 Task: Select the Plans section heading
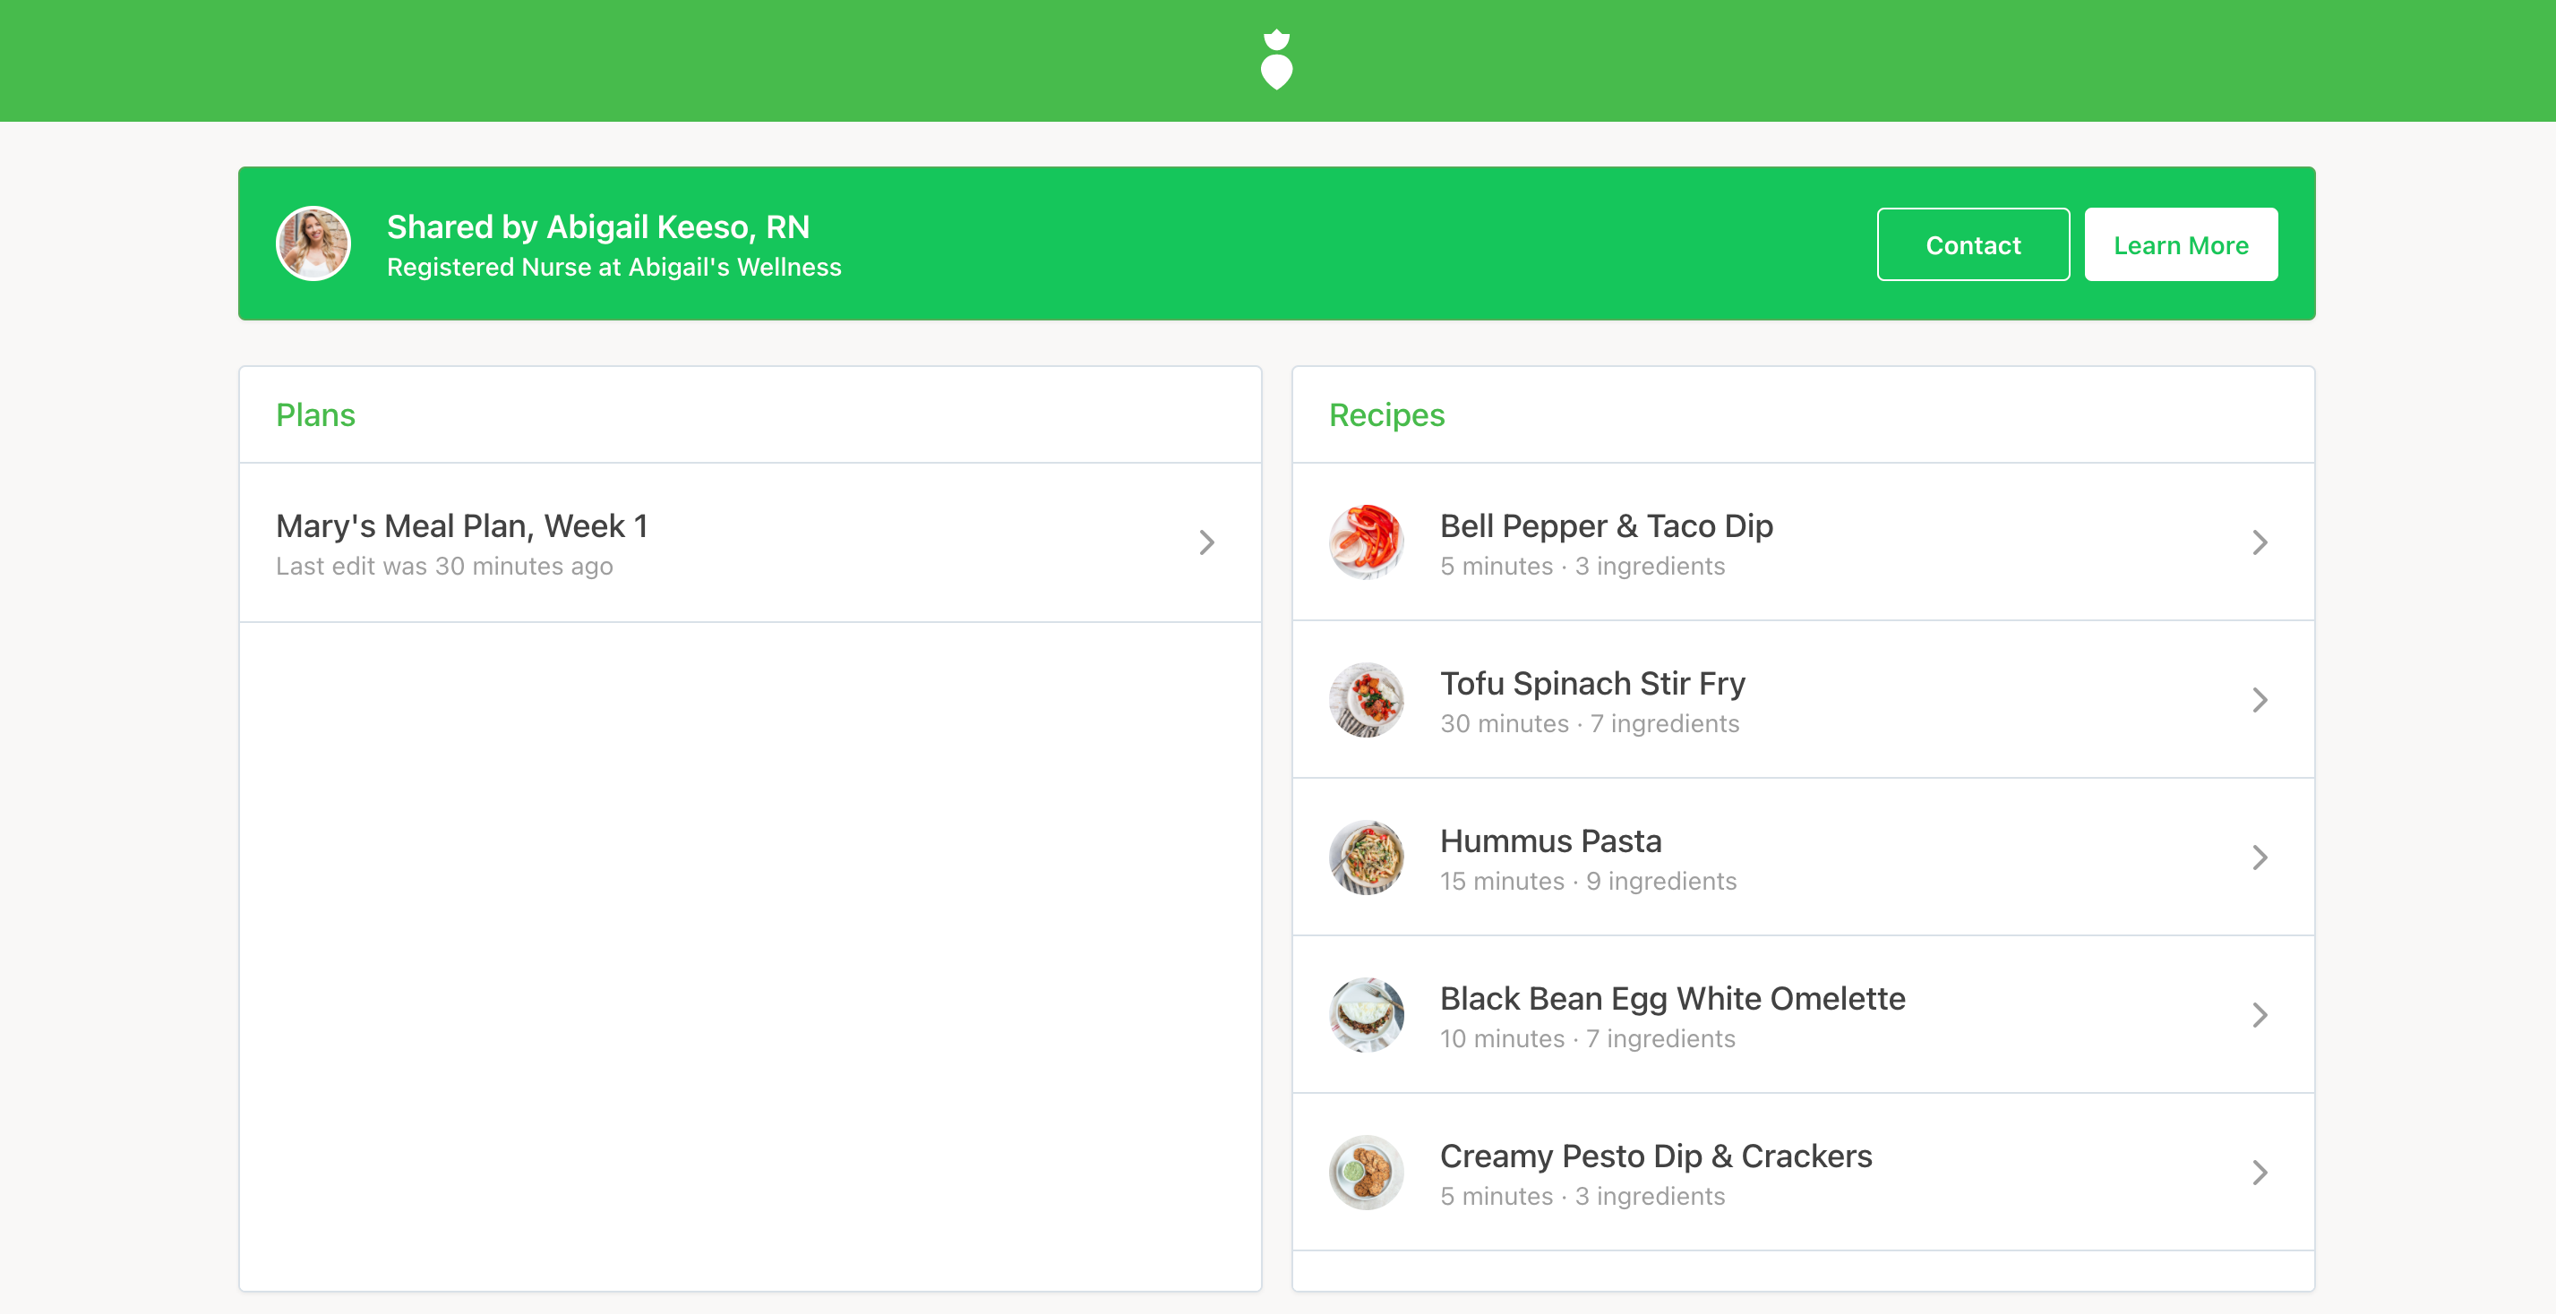pos(315,415)
